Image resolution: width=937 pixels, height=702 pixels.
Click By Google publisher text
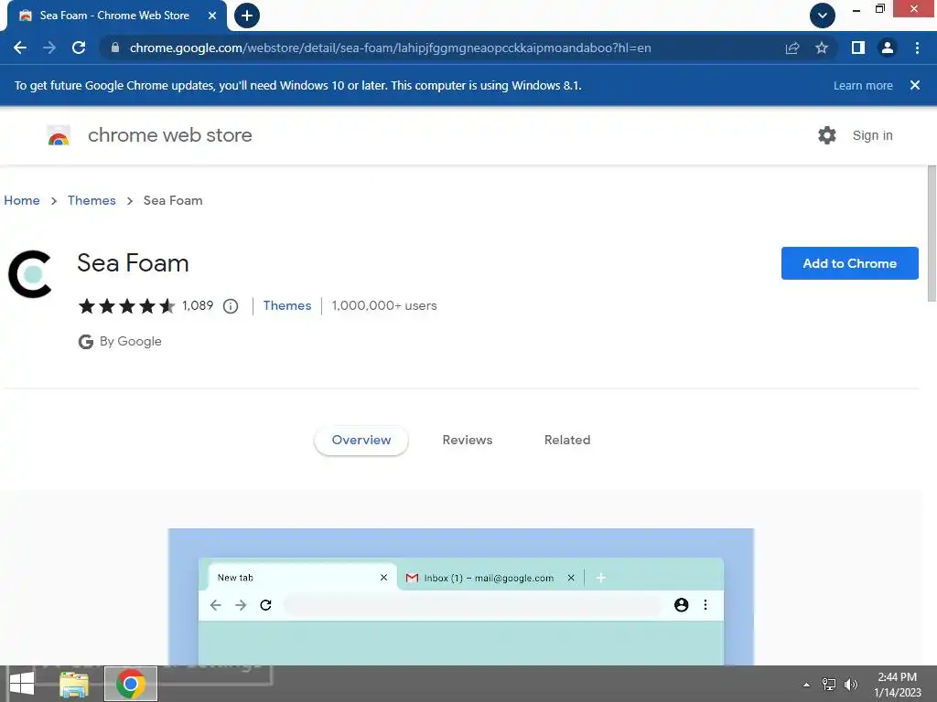pos(130,342)
